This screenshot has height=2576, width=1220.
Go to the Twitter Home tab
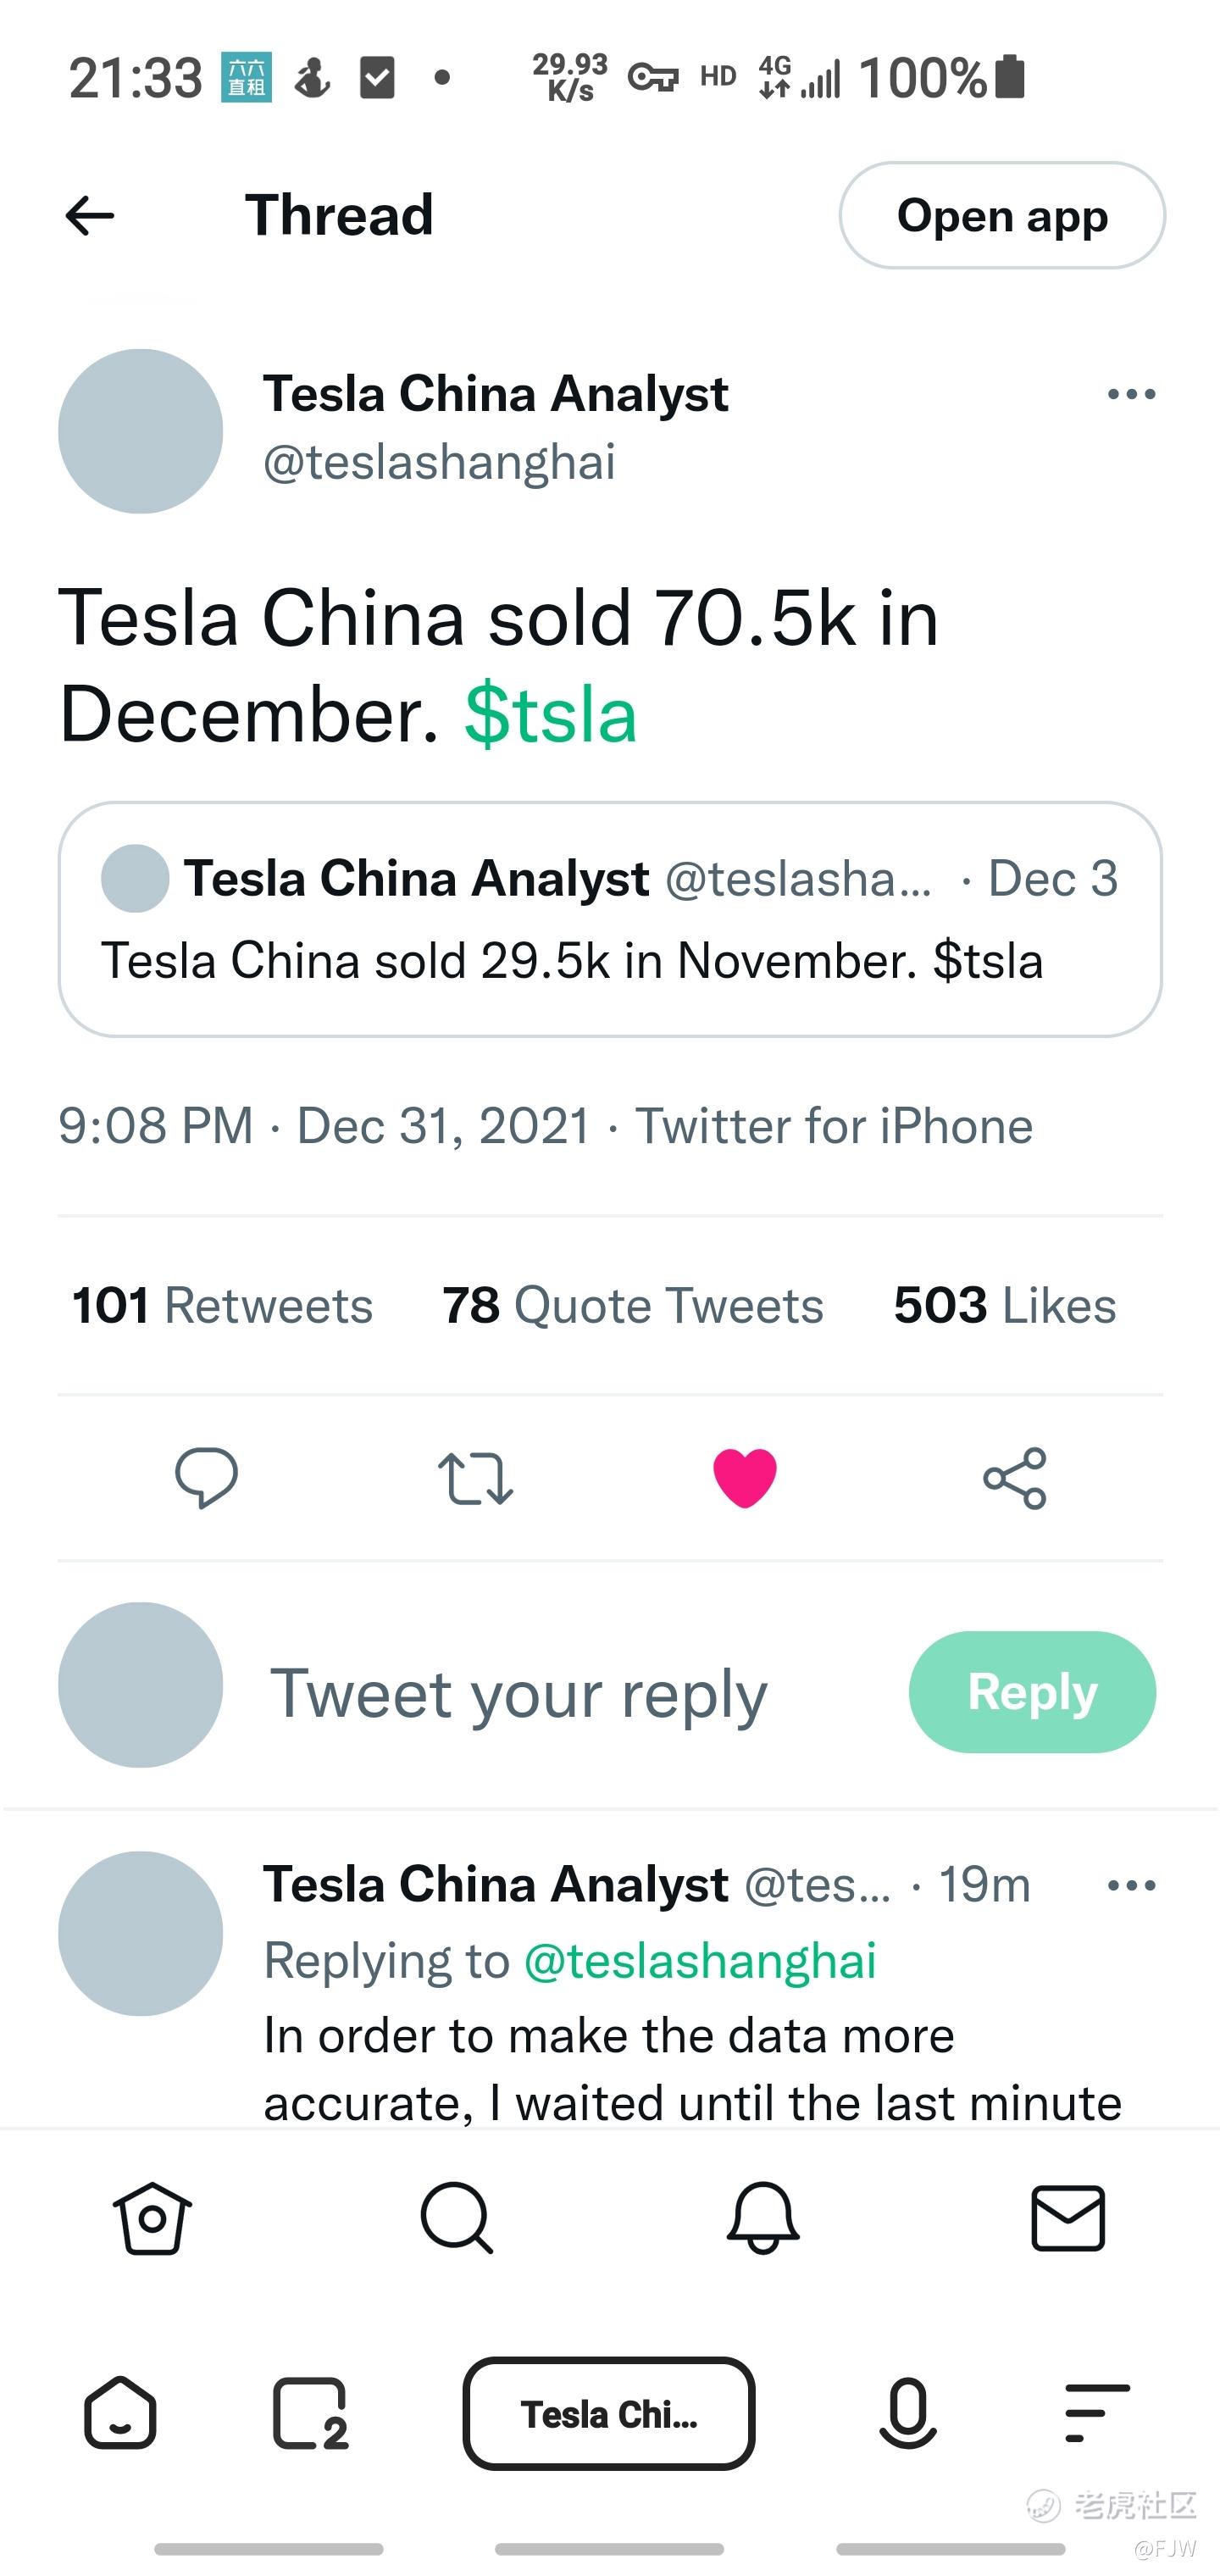tap(152, 2218)
